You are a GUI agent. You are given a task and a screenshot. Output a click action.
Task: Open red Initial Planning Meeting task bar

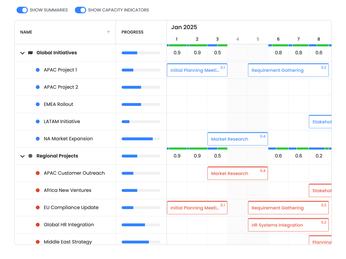[197, 207]
